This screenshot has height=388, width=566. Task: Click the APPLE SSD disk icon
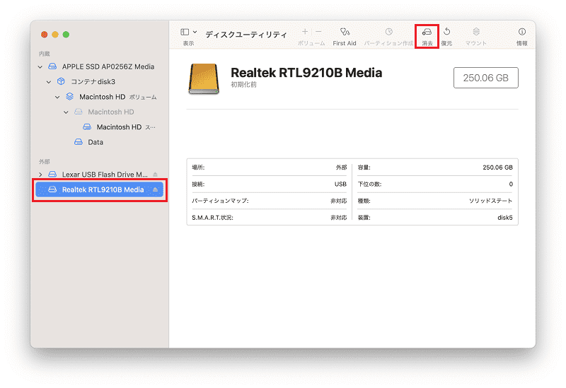[x=52, y=66]
